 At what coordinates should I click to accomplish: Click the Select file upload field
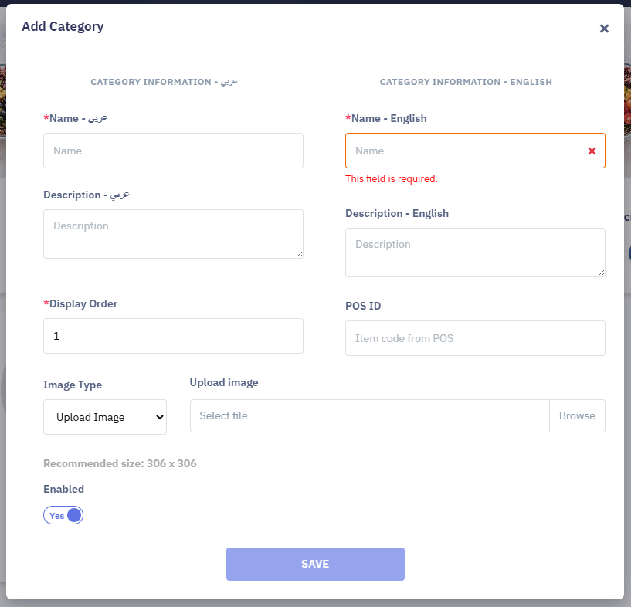point(369,415)
